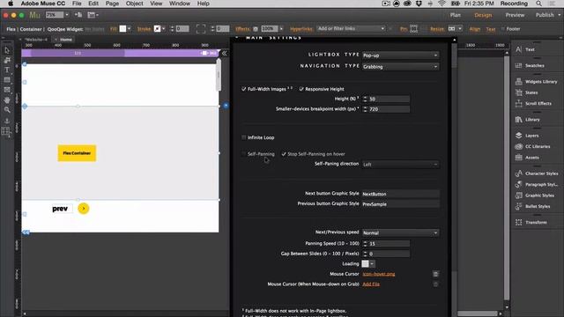Toggle Responsive Height checkbox
The image size is (564, 317).
coord(301,89)
